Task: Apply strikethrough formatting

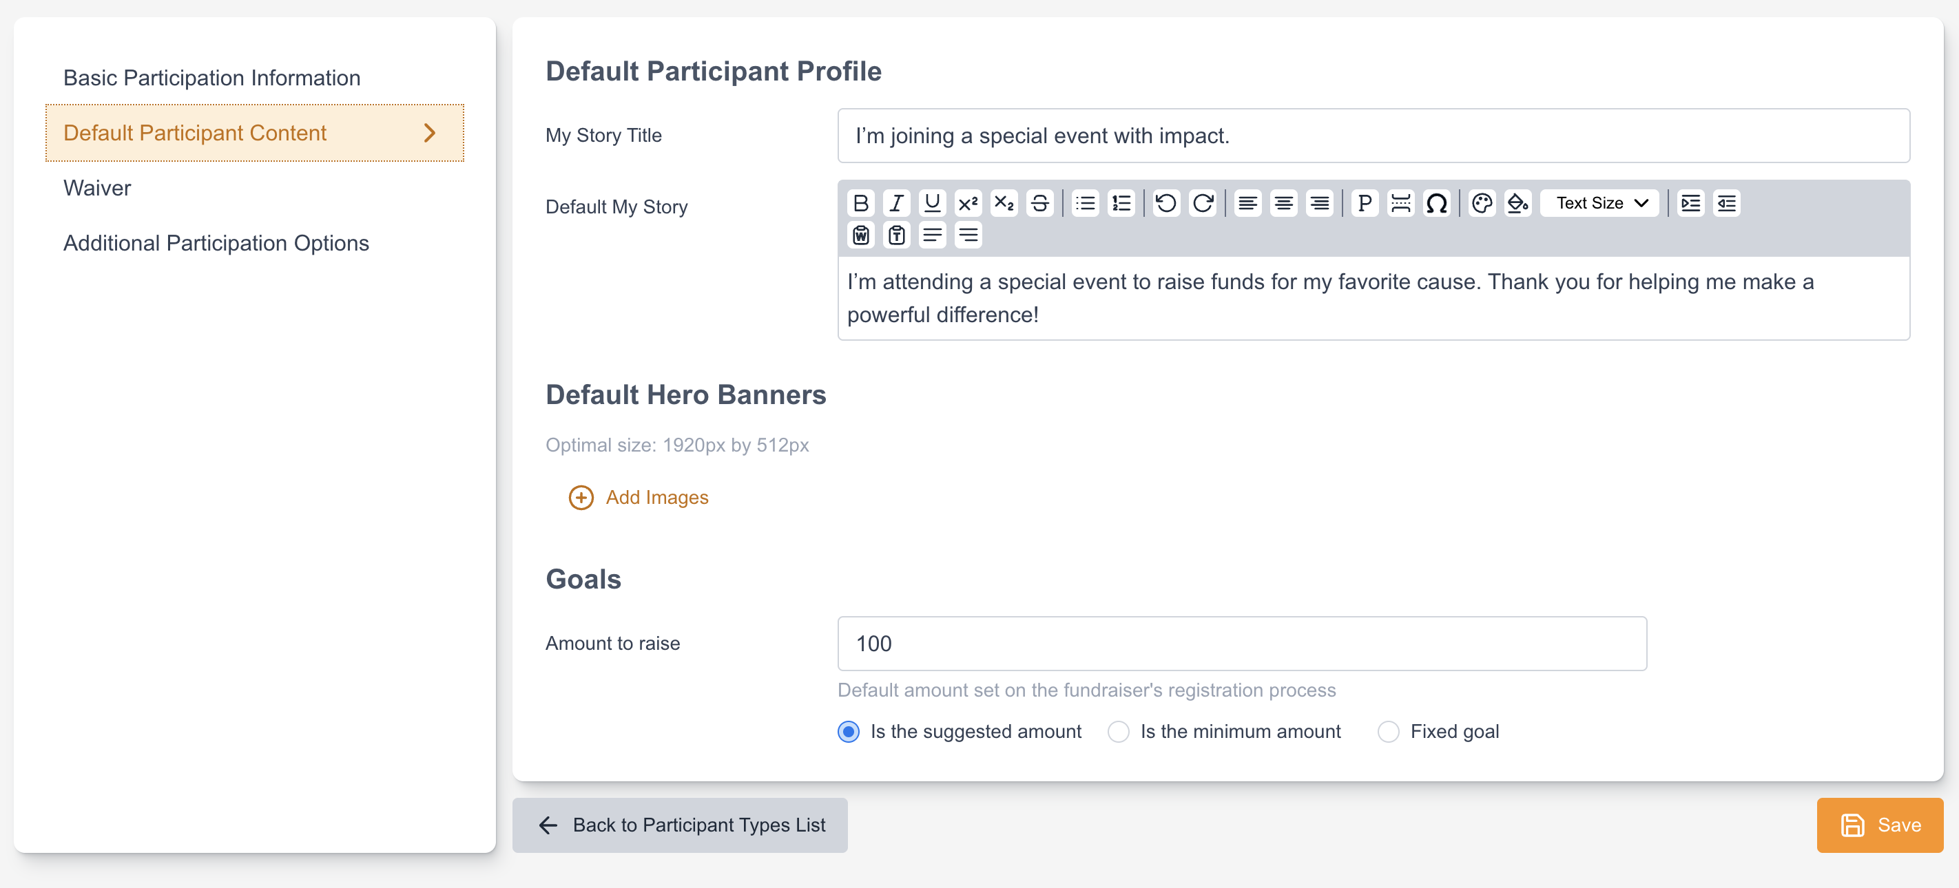Action: click(1039, 203)
